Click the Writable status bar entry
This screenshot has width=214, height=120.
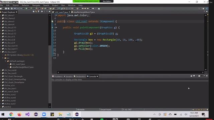click(x=81, y=110)
